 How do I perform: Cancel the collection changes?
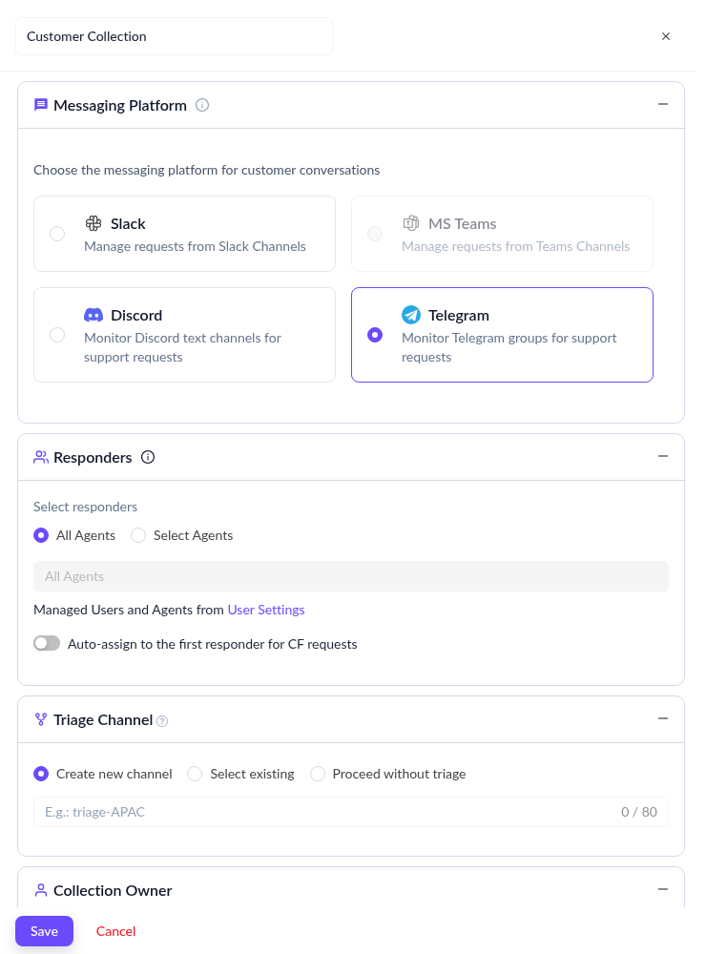click(x=115, y=931)
